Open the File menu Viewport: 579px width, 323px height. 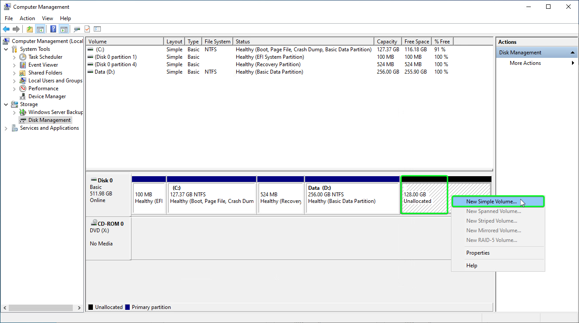pyautogui.click(x=9, y=18)
